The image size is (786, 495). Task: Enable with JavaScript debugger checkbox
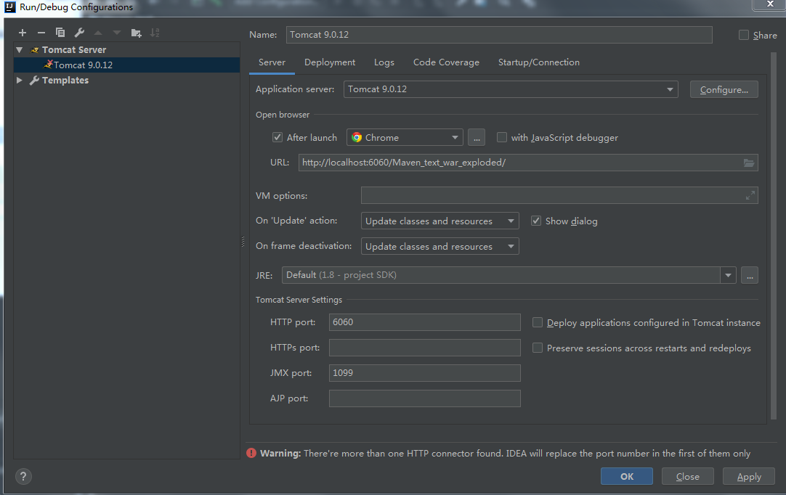501,137
